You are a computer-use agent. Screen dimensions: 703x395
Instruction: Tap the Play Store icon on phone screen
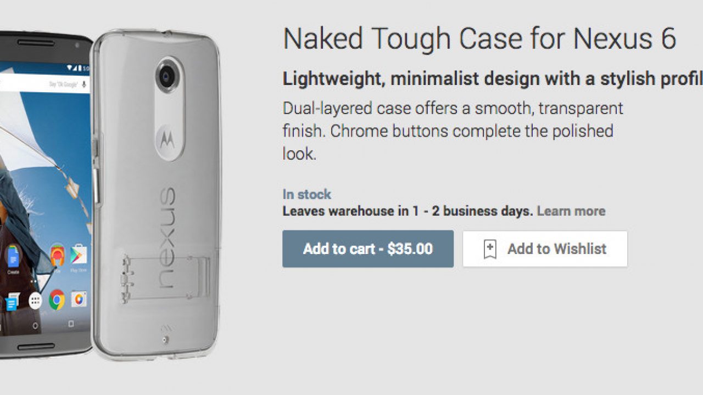click(x=80, y=255)
